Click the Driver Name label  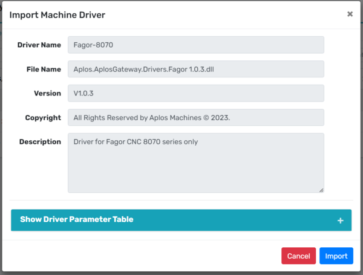click(39, 45)
